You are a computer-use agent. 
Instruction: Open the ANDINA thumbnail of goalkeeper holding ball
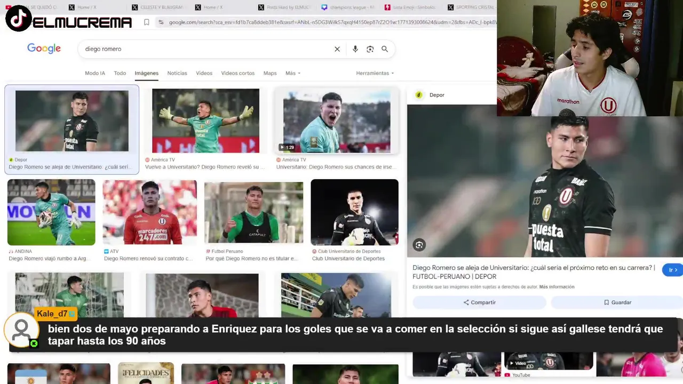51,212
